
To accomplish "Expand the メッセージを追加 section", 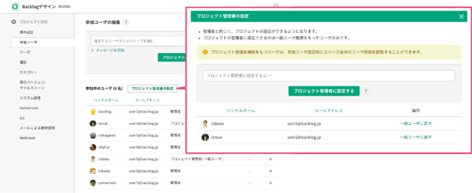I will coord(108,50).
